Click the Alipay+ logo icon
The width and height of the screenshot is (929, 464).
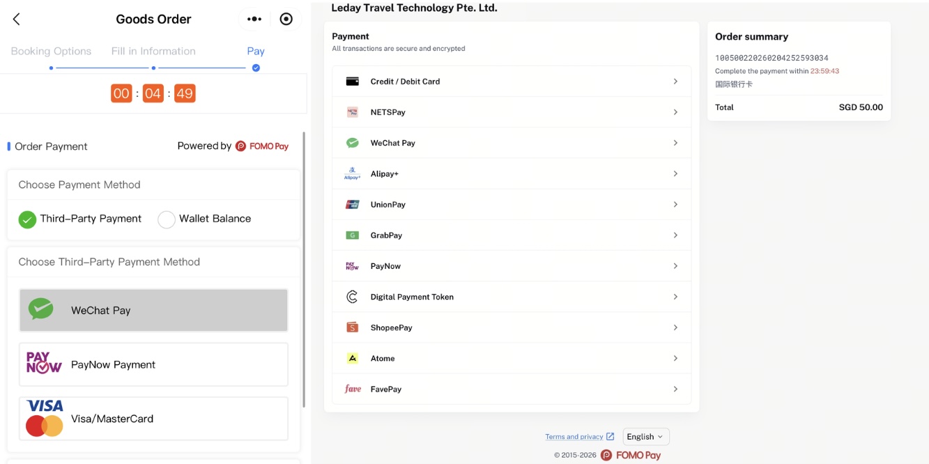[x=353, y=173]
